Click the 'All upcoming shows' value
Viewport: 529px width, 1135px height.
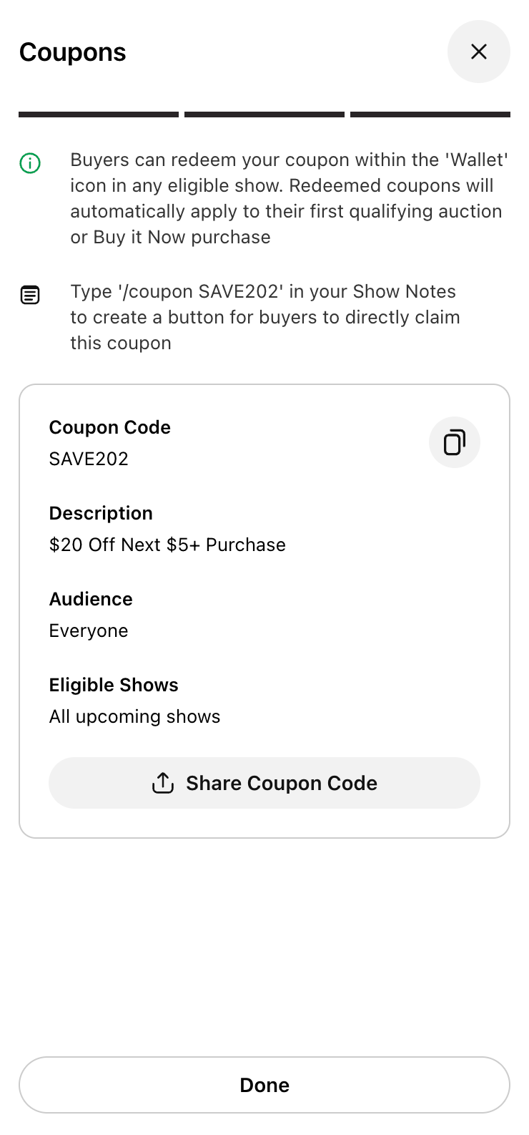click(134, 716)
